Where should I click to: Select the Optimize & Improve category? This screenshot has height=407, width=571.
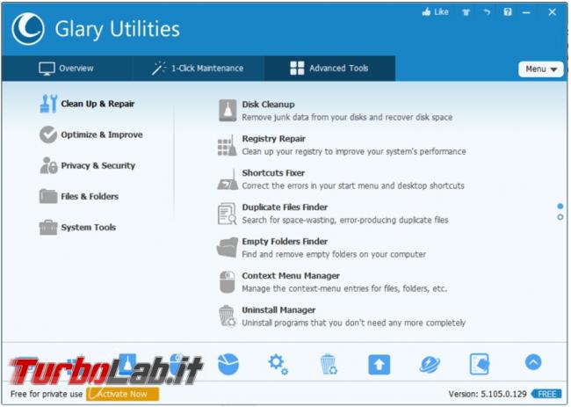(x=91, y=134)
